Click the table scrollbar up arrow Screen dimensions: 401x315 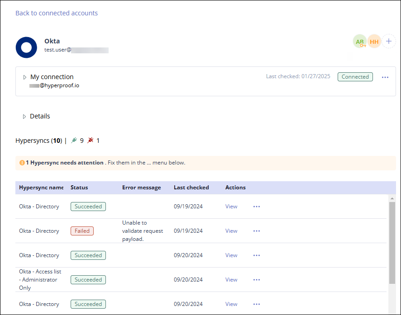[x=392, y=198]
